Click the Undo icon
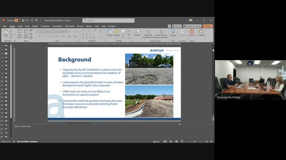 point(27,20)
